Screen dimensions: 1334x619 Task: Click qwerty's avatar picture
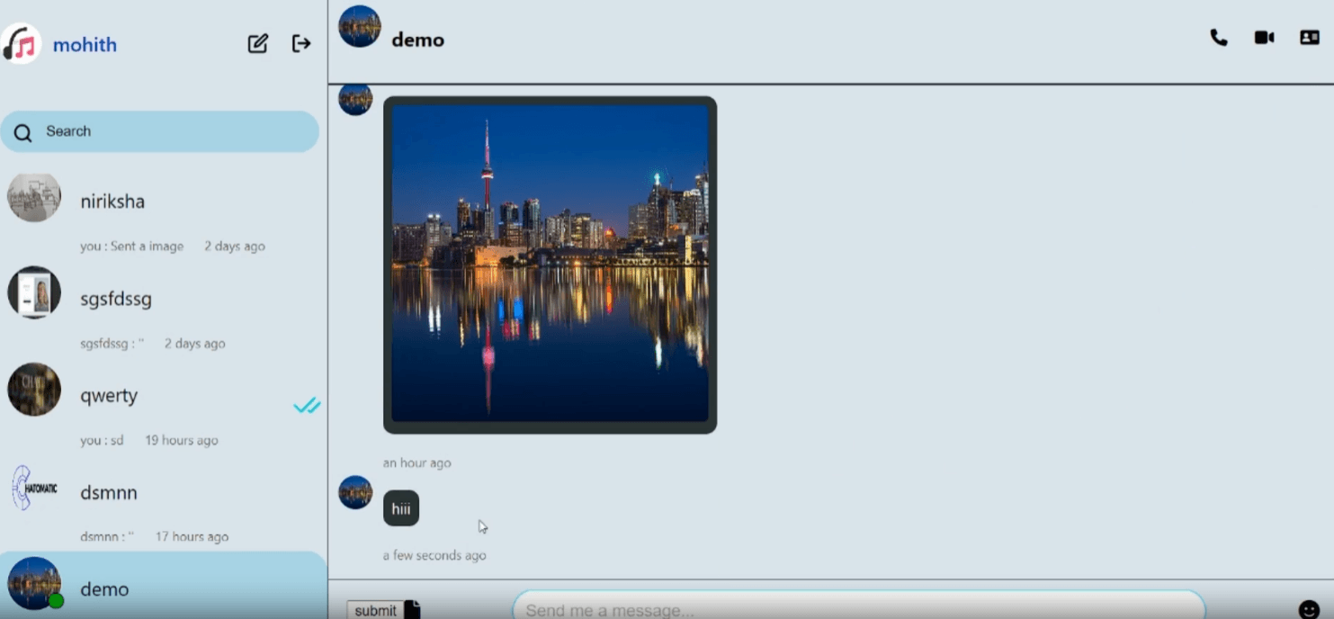click(34, 390)
